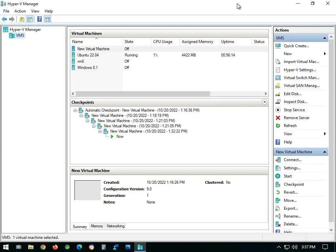Click the blue Help toolbar icon

pyautogui.click(x=39, y=19)
